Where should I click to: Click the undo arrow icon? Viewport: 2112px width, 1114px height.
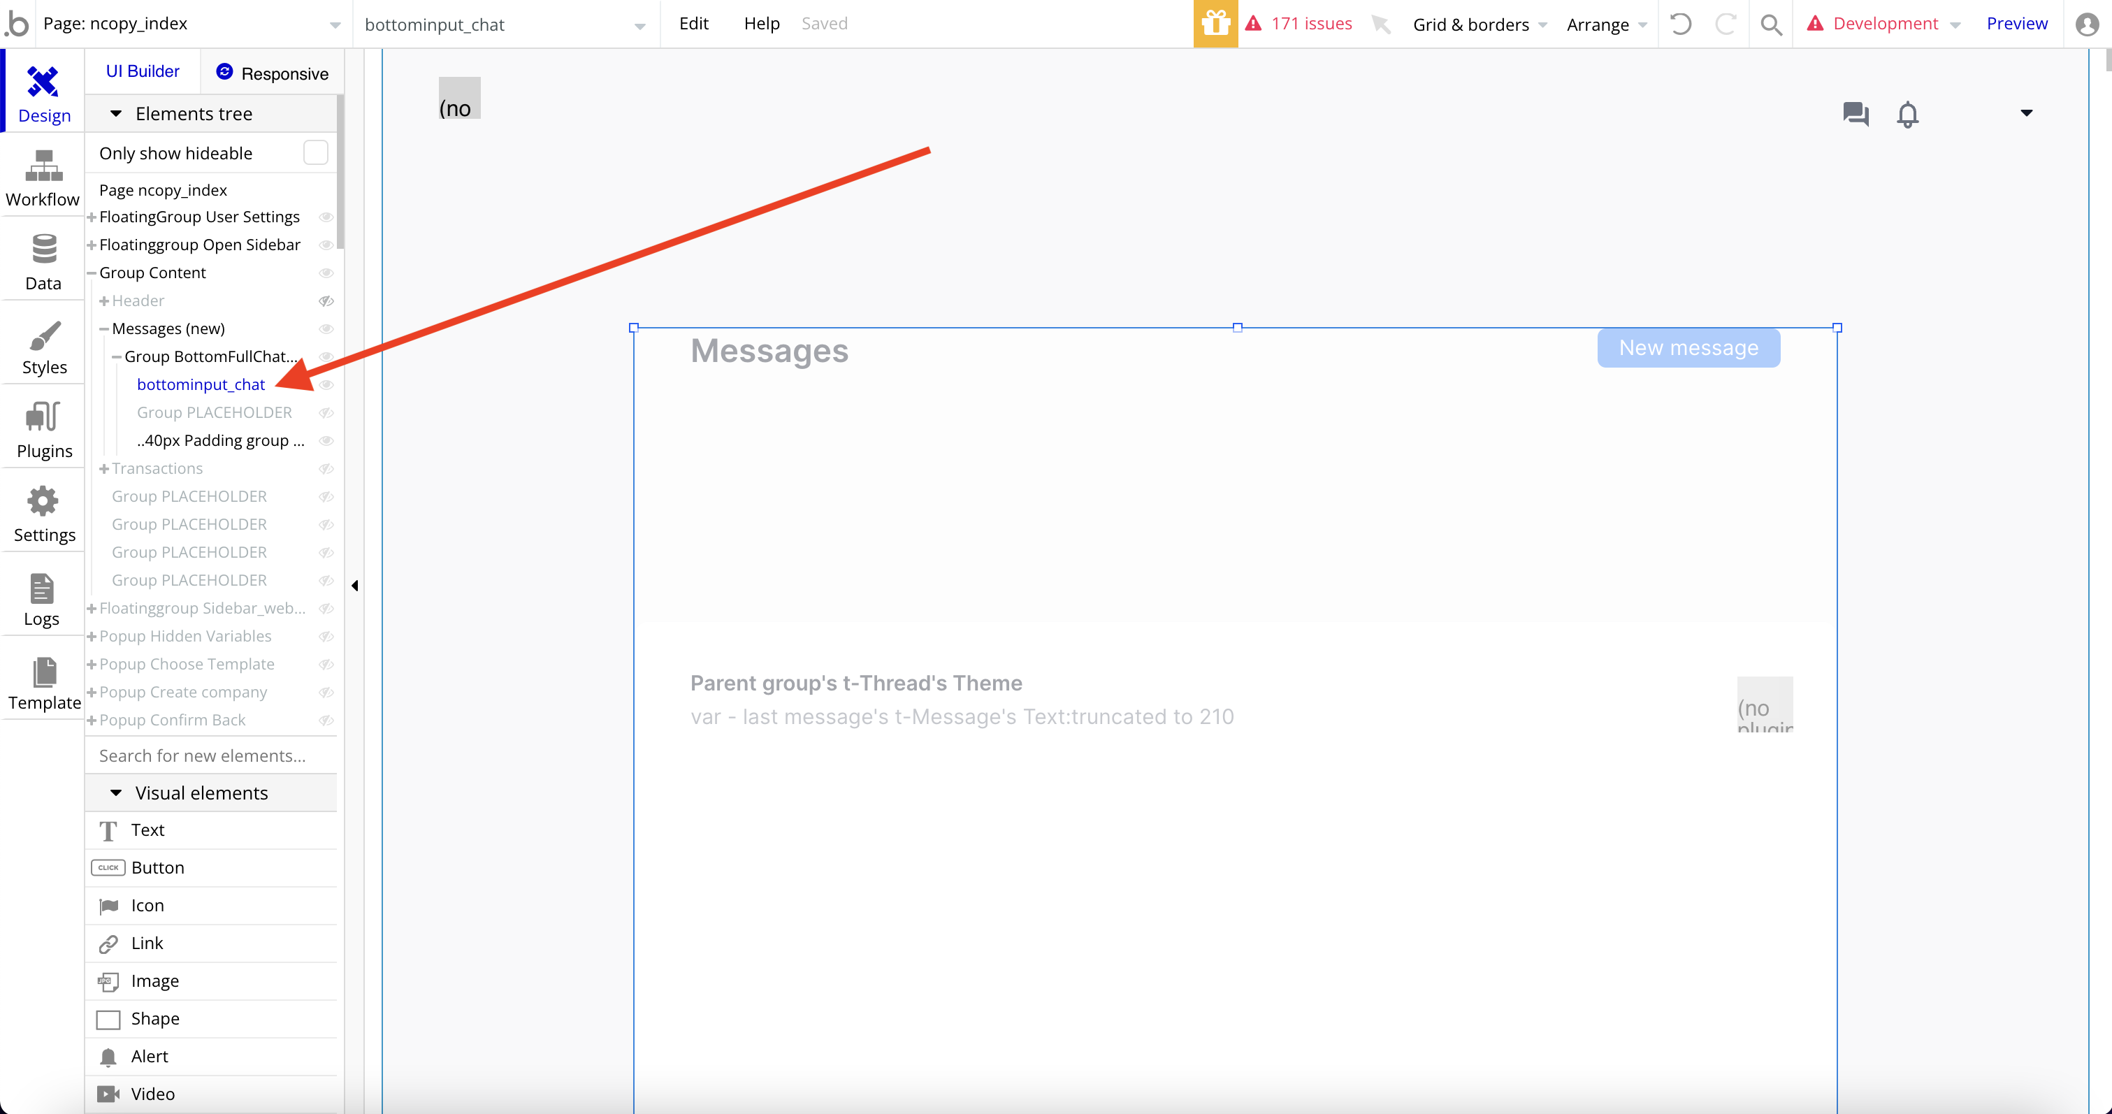1680,24
